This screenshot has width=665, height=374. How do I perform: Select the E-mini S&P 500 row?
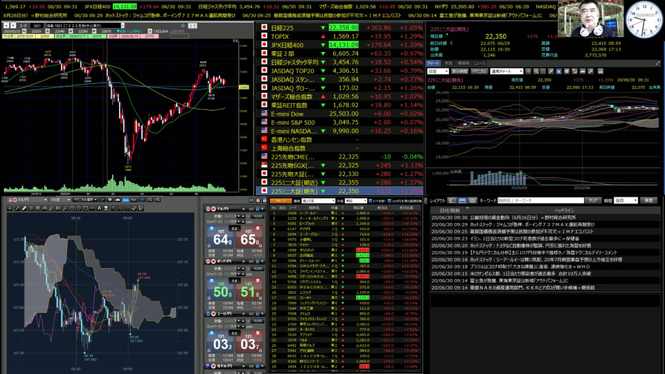point(340,122)
